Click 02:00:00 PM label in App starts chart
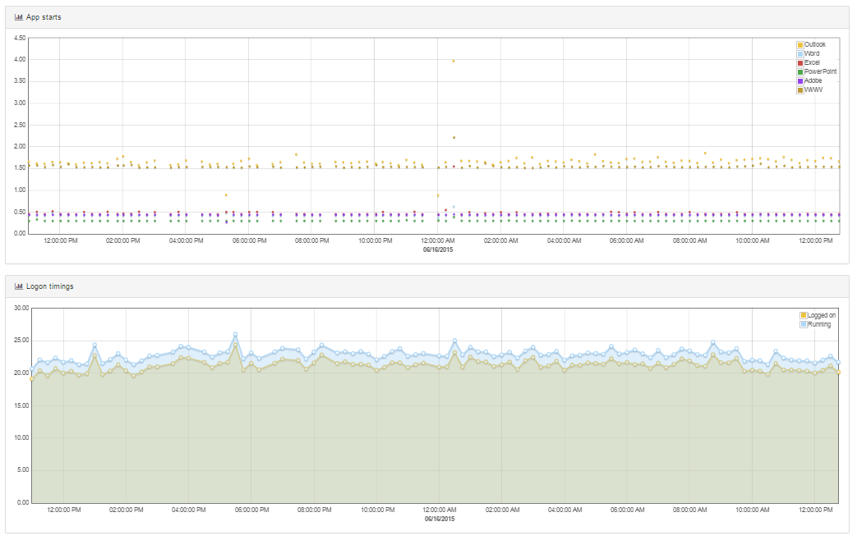Screen dimensions: 857x540 [x=123, y=240]
